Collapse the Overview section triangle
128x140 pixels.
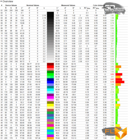pos(1,2)
